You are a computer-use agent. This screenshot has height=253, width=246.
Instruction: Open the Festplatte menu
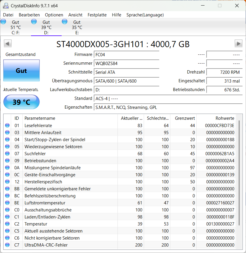(97, 15)
